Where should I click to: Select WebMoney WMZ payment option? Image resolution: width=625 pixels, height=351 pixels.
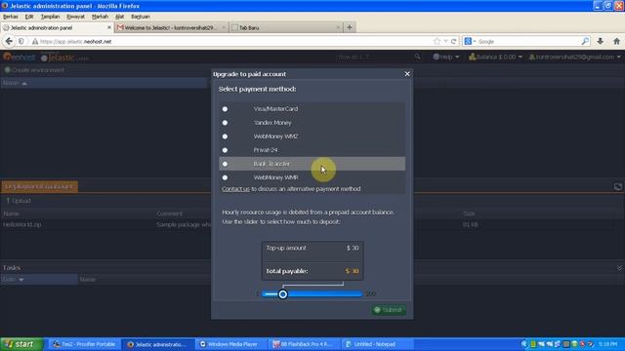pos(225,136)
